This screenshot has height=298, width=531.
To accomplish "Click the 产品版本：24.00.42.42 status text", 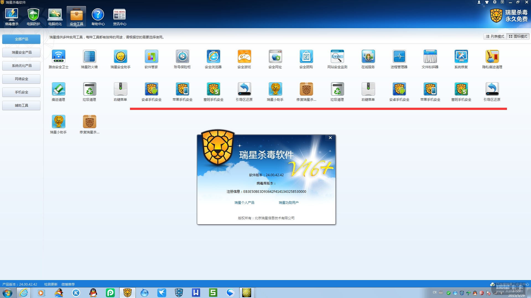I will click(x=20, y=284).
